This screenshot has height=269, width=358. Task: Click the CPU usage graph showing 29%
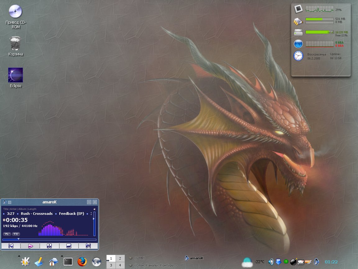click(x=319, y=9)
